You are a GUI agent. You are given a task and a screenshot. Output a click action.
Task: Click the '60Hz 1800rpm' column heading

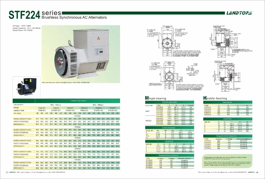coord(98,105)
